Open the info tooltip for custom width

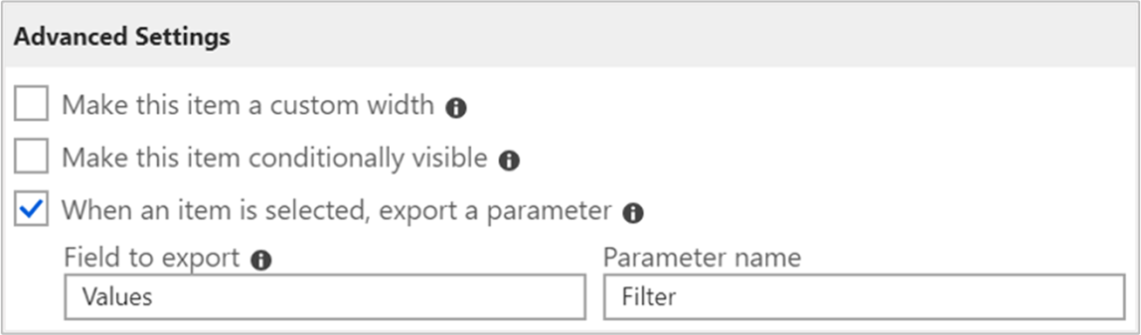pos(455,108)
